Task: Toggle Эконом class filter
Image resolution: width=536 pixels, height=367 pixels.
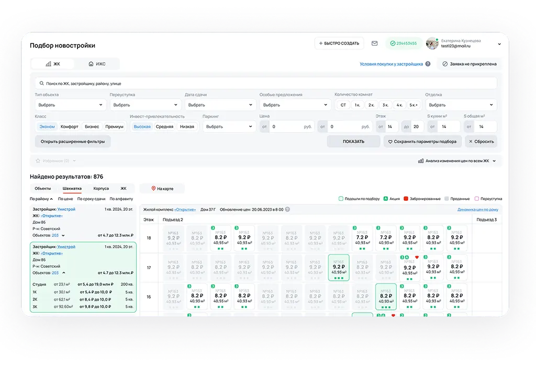Action: [47, 127]
